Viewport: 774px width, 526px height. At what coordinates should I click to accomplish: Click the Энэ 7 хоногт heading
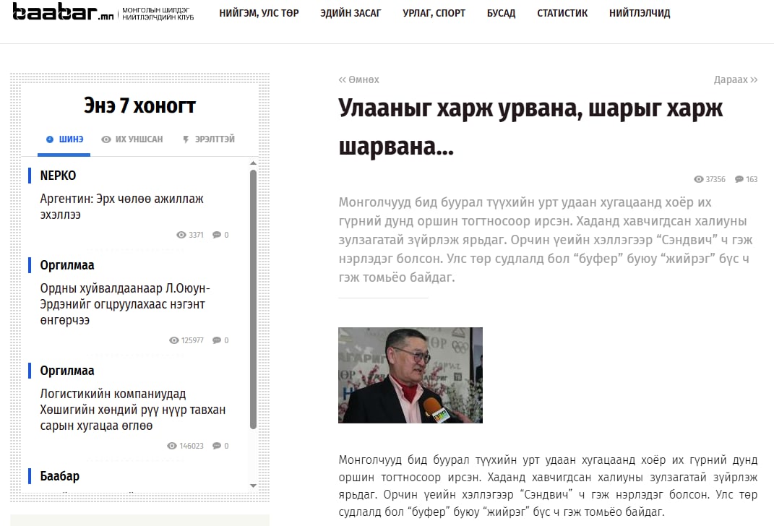139,105
